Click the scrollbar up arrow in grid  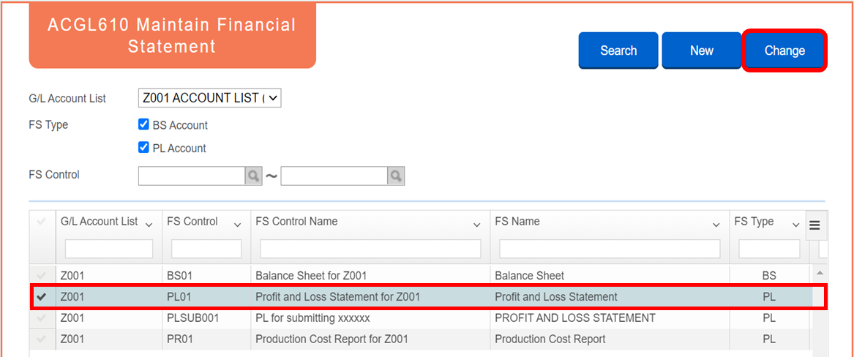coord(820,272)
